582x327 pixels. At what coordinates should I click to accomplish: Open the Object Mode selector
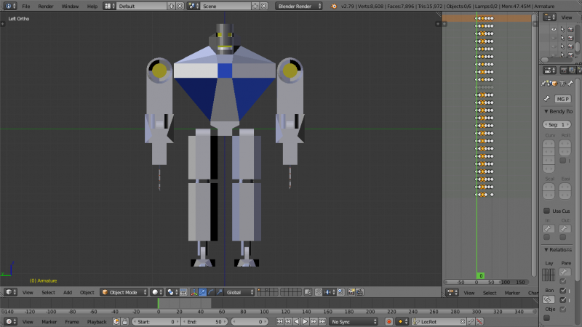[123, 292]
